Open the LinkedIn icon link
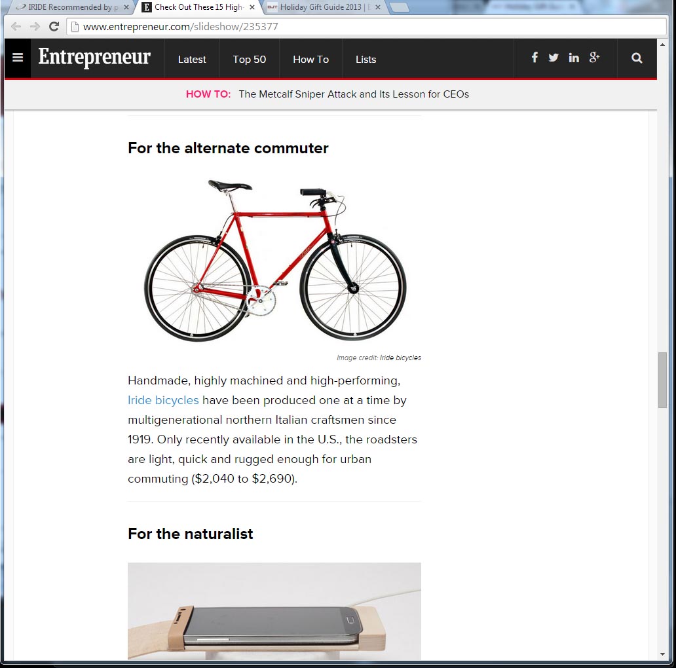Image resolution: width=676 pixels, height=668 pixels. coord(574,58)
